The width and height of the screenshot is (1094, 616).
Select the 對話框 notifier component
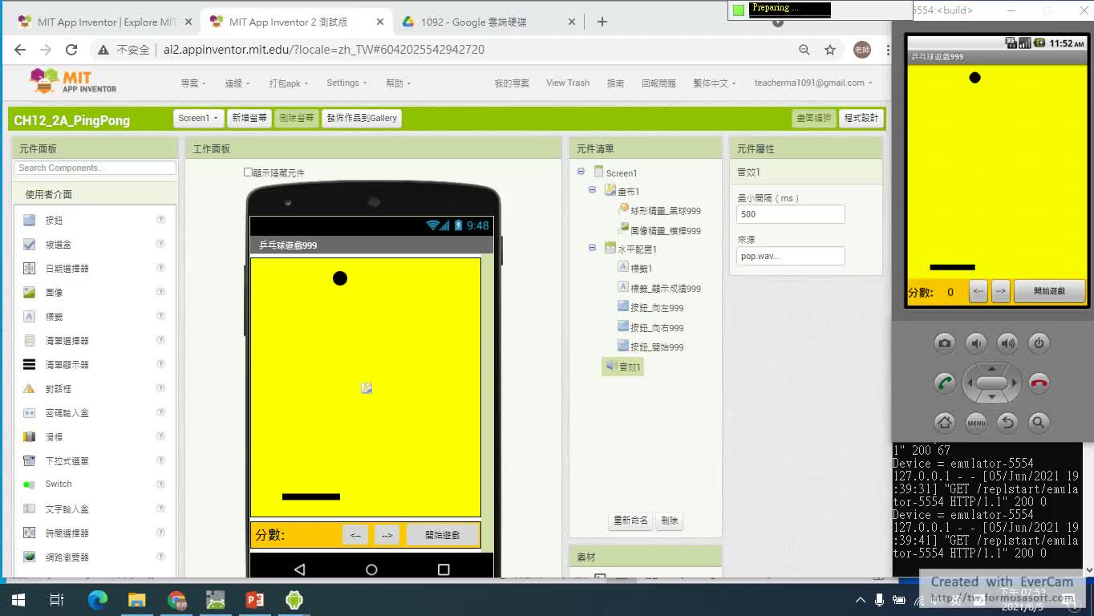[58, 388]
